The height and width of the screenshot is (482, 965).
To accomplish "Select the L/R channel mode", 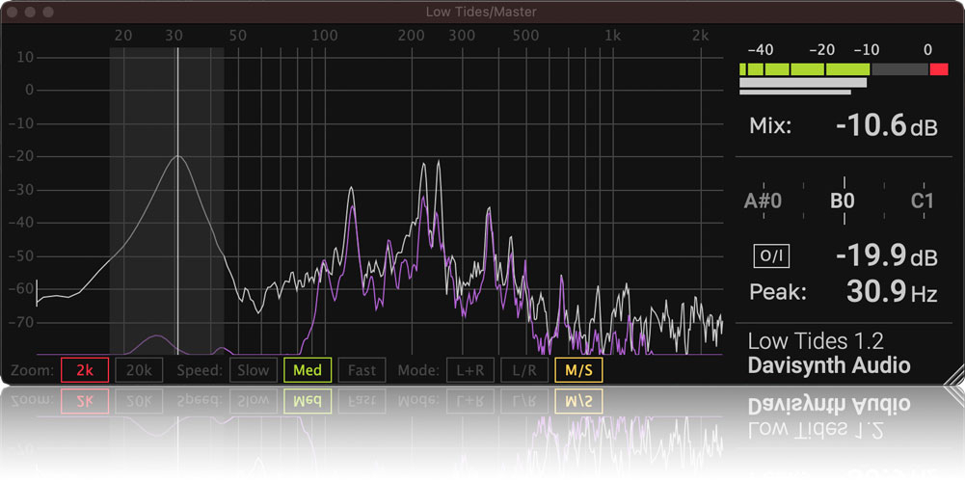I will 524,370.
